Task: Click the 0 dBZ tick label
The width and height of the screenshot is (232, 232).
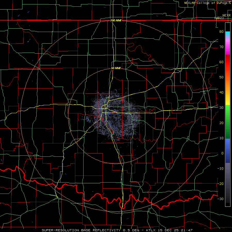Action: coord(222,153)
